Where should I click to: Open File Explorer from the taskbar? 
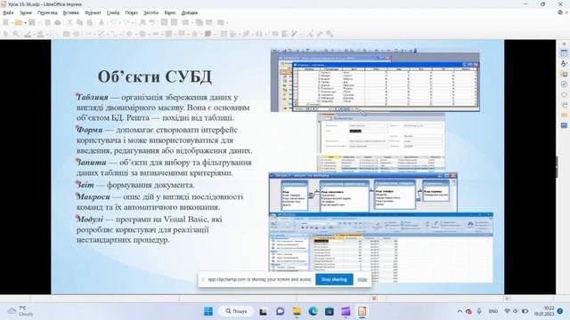coord(297,311)
